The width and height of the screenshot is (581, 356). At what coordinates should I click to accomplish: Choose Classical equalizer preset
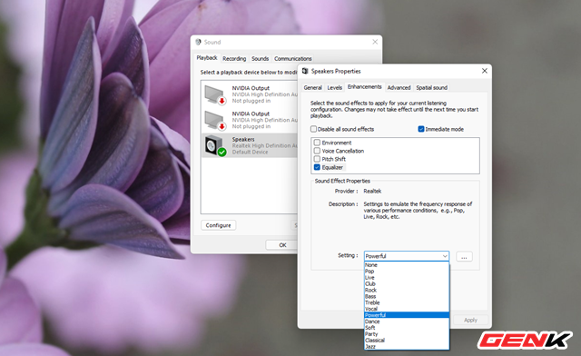(x=407, y=340)
